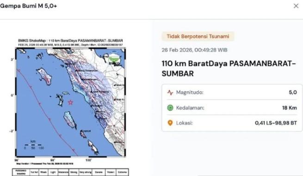The height and width of the screenshot is (176, 303).
Task: Click the green Kedalaman depth icon
Action: point(170,108)
